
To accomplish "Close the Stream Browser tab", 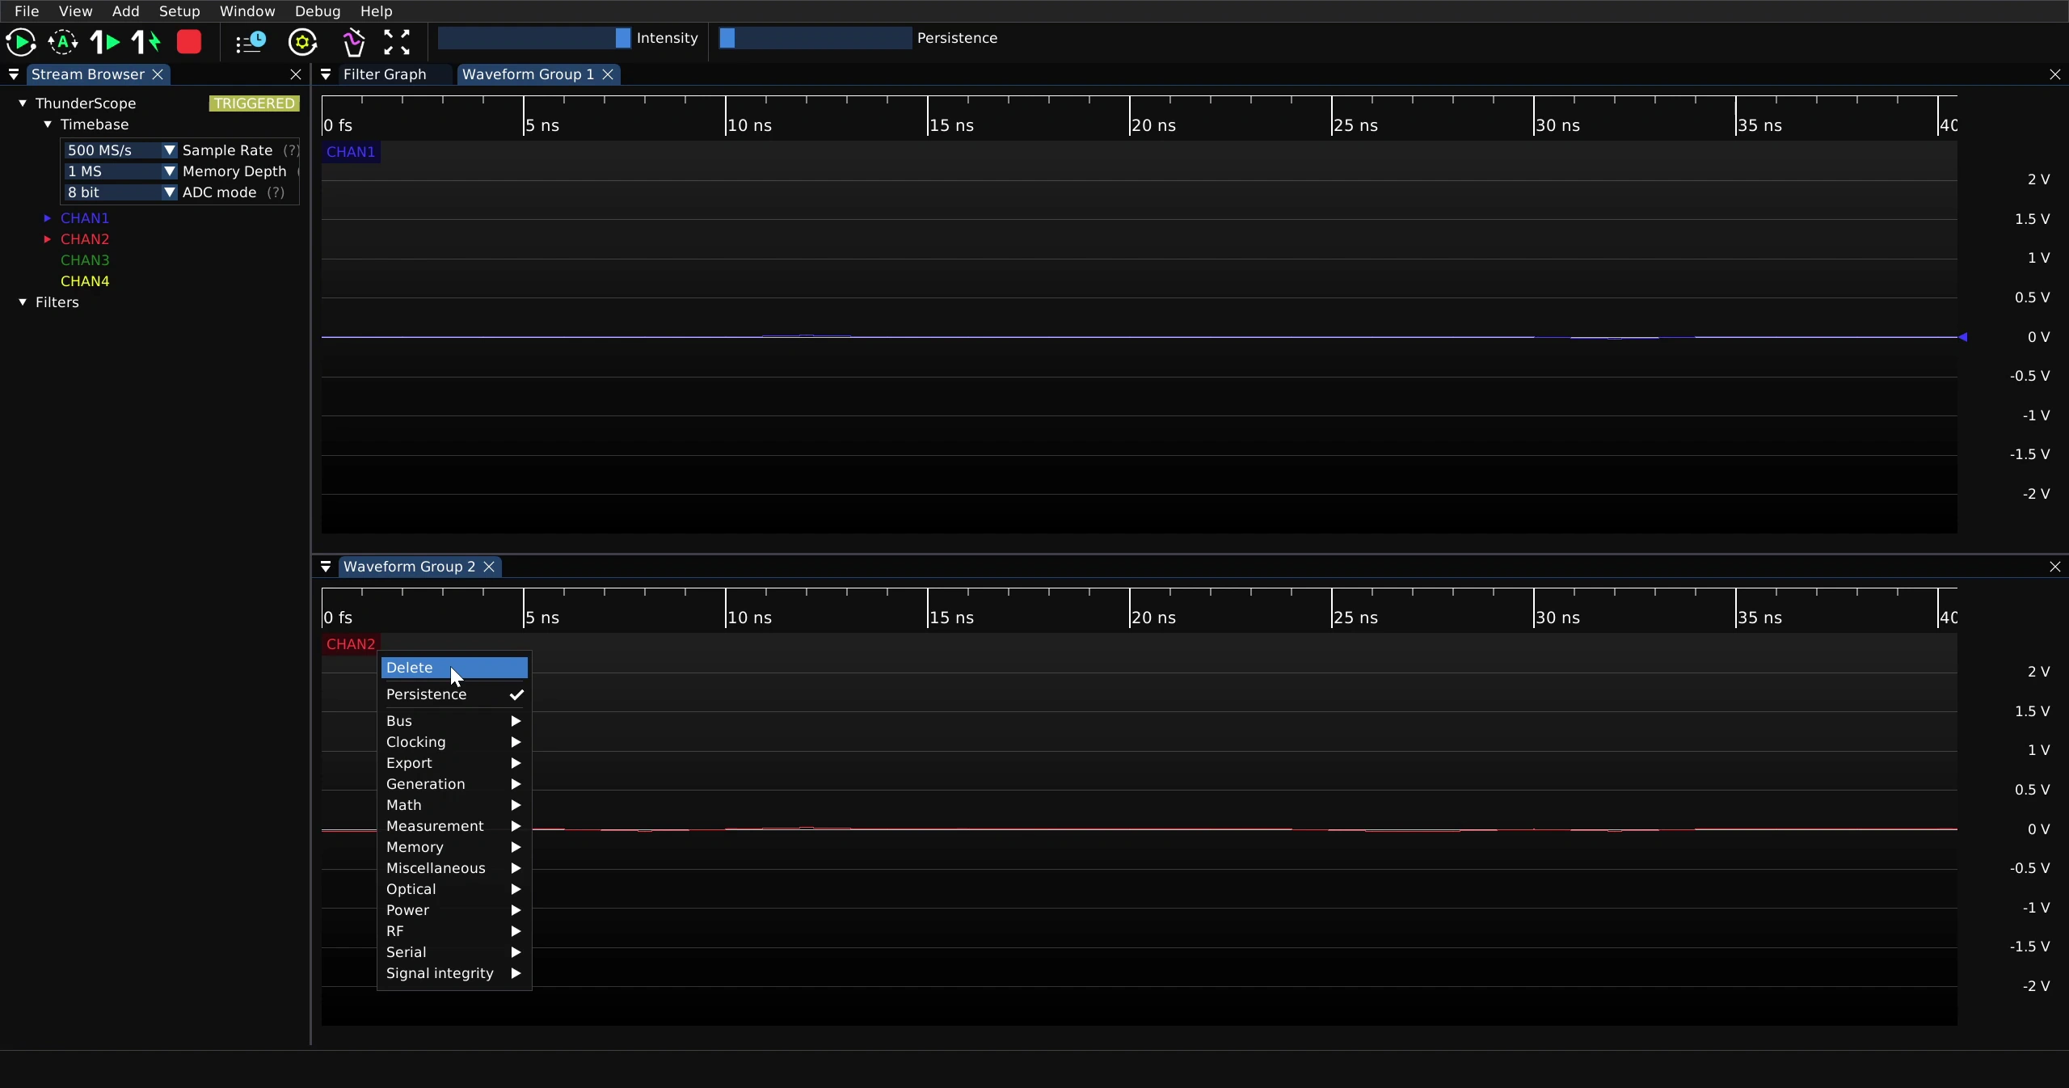I will click(x=158, y=74).
